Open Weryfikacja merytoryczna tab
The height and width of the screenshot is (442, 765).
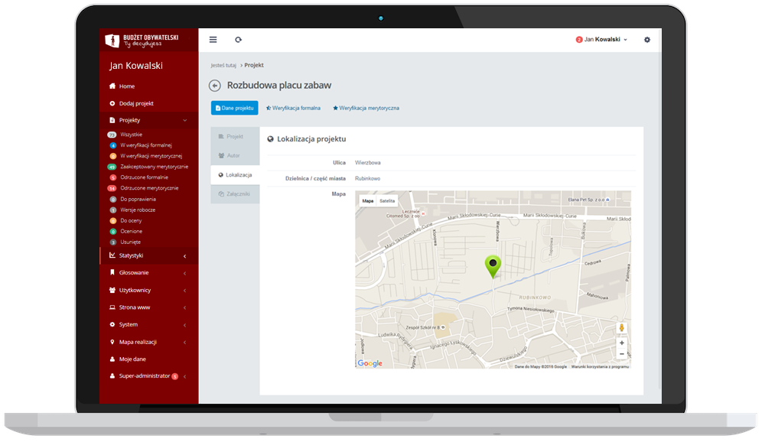tap(366, 108)
